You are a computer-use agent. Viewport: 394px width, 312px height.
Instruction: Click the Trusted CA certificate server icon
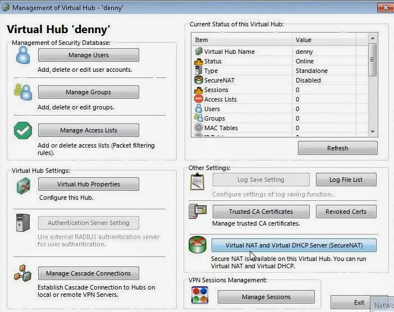point(198,211)
